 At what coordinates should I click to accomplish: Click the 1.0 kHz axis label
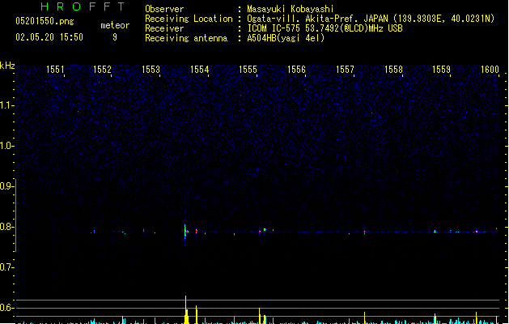point(6,146)
